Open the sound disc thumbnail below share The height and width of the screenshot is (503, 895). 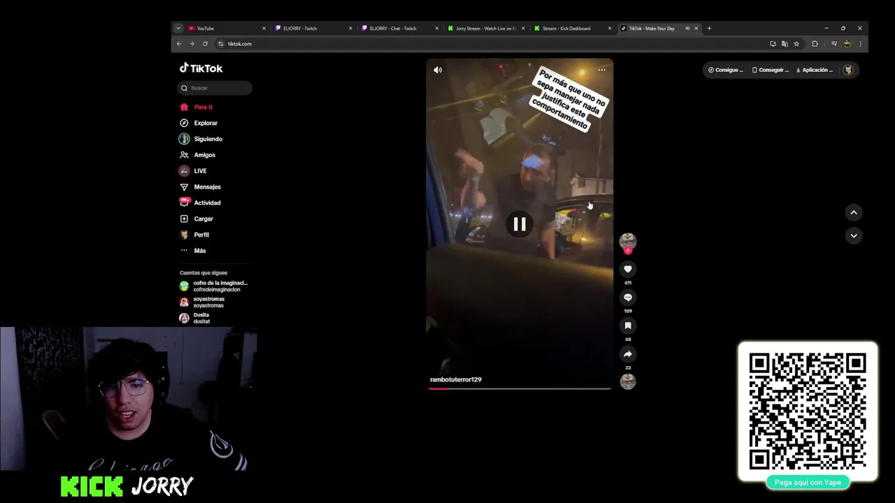click(x=628, y=381)
